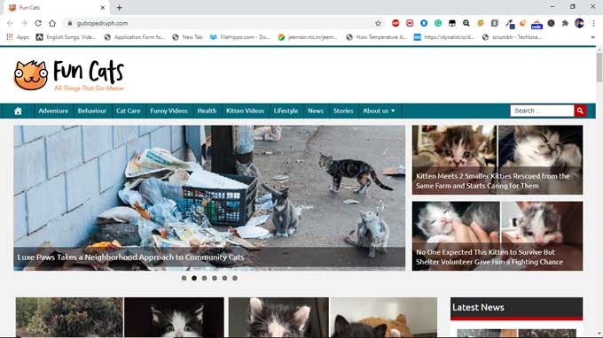Expand the About us dropdown

click(x=379, y=111)
